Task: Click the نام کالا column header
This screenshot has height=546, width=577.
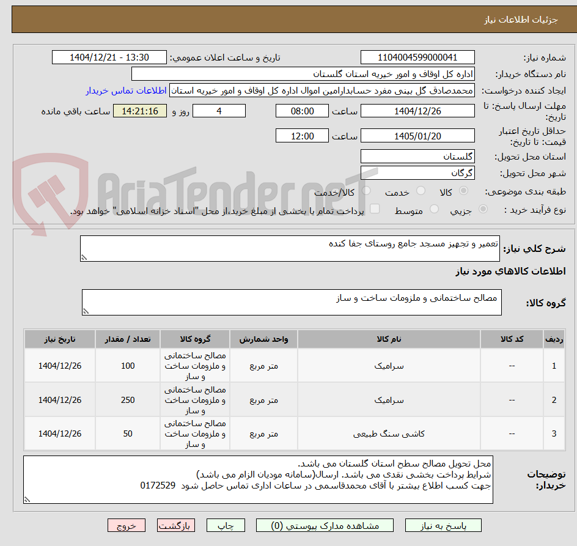Action: click(389, 339)
